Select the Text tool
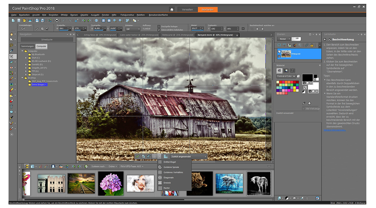The image size is (376, 208). pyautogui.click(x=12, y=106)
